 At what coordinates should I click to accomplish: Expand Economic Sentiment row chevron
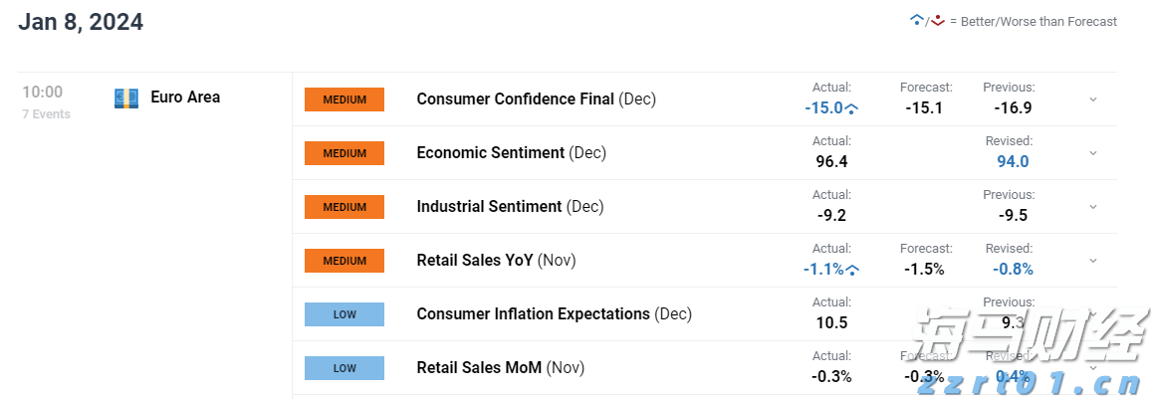pyautogui.click(x=1092, y=153)
